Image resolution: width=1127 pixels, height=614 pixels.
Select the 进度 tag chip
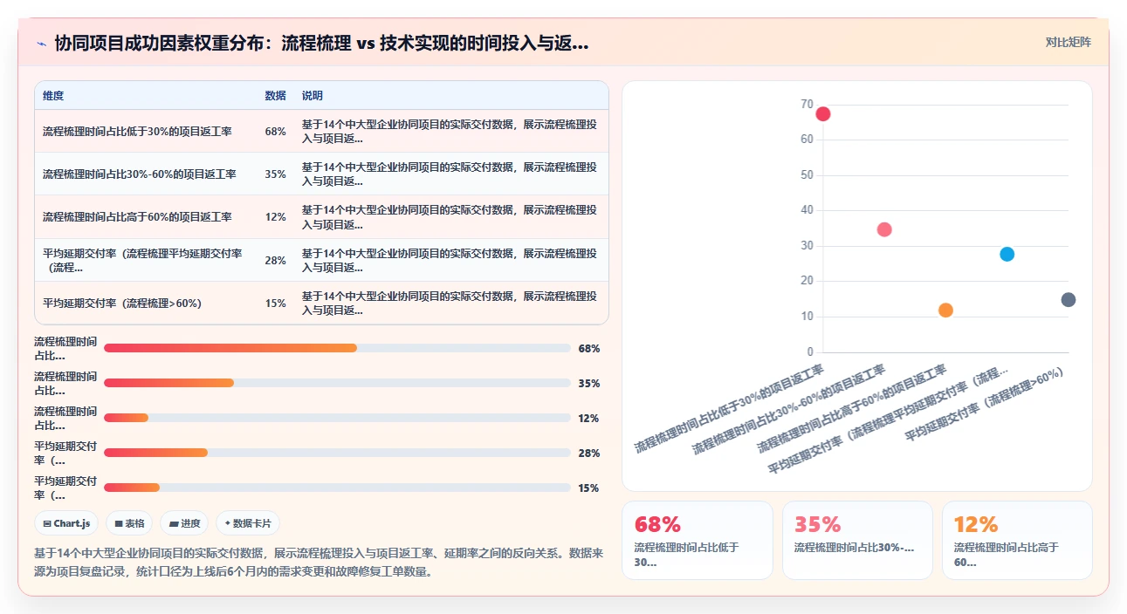click(184, 523)
